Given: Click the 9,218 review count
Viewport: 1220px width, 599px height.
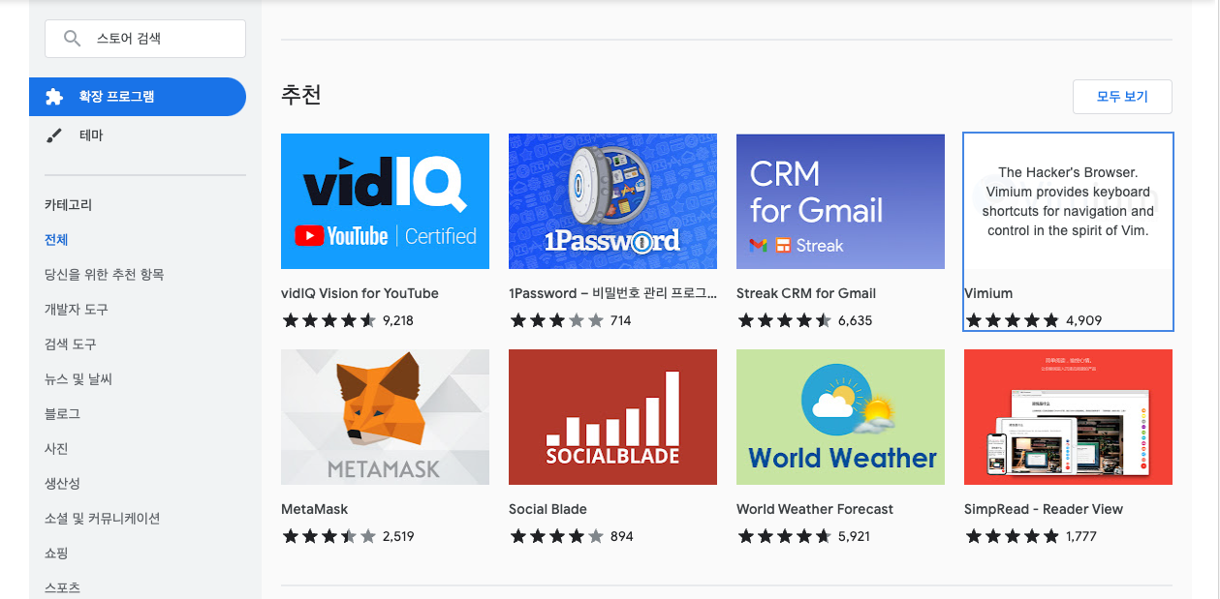Looking at the screenshot, I should click(x=398, y=320).
